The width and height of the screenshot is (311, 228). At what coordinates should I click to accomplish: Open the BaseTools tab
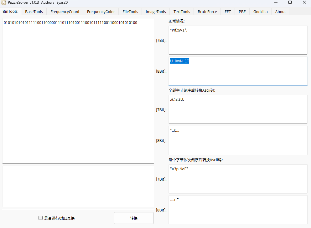pyautogui.click(x=34, y=12)
